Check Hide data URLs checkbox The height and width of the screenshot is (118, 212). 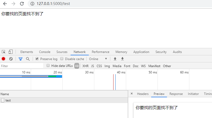(48, 66)
